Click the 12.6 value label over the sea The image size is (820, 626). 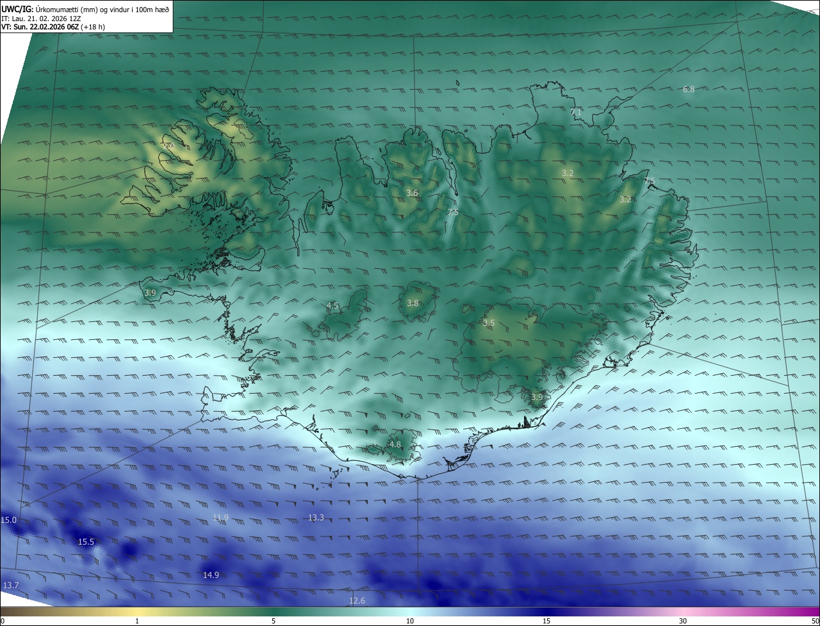357,601
